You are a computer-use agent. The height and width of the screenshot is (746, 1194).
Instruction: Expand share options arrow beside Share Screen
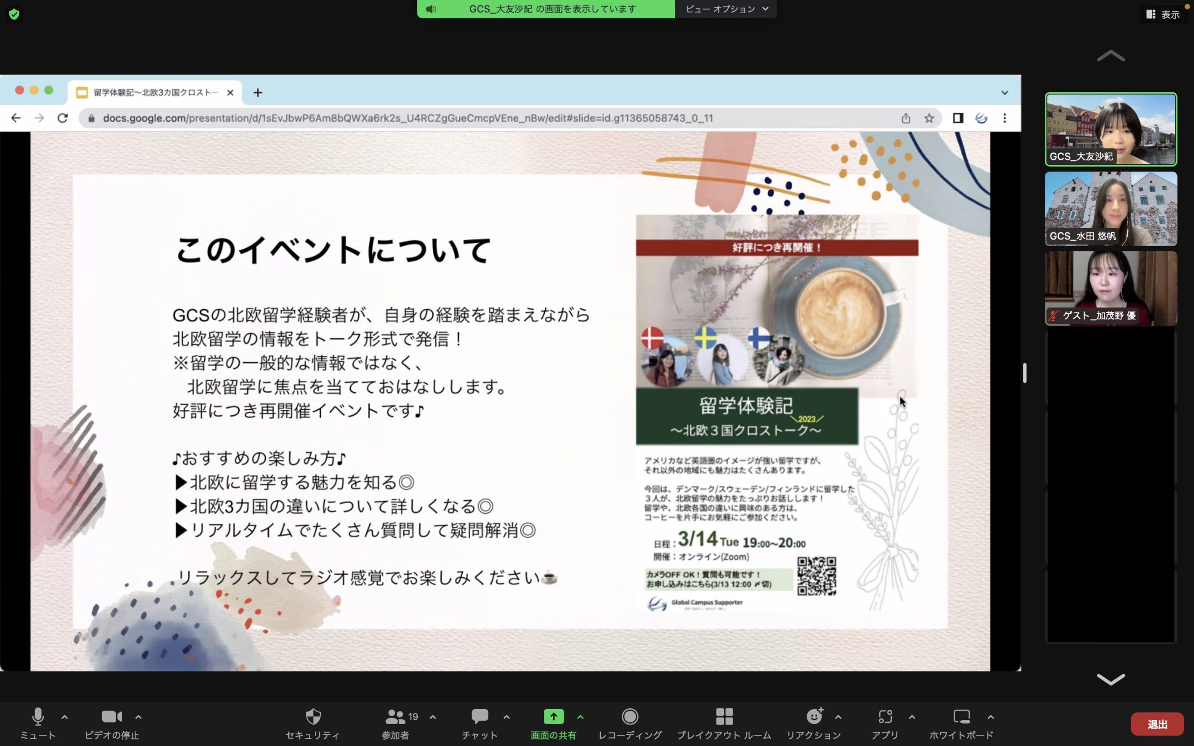[x=580, y=717]
